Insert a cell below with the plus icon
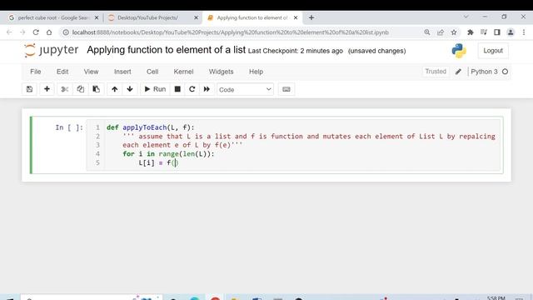 47,89
